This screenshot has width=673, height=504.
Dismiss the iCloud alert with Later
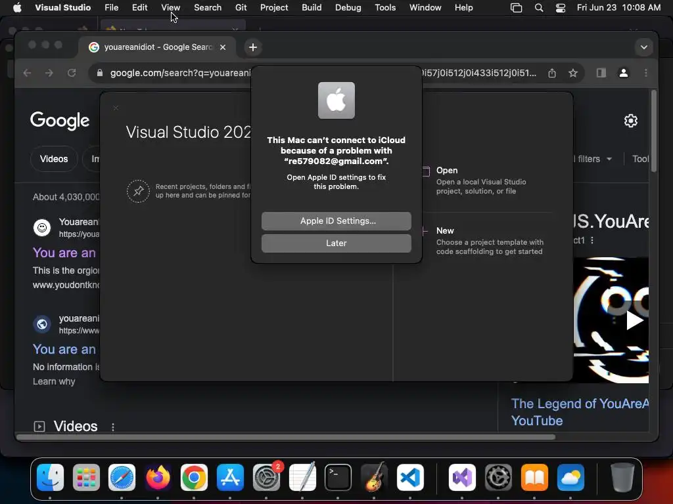(x=336, y=243)
